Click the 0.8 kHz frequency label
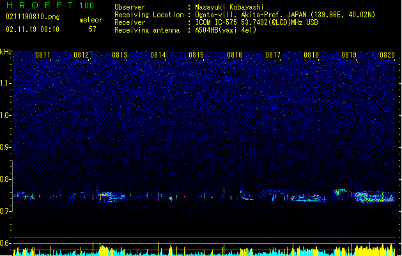 pyautogui.click(x=6, y=179)
